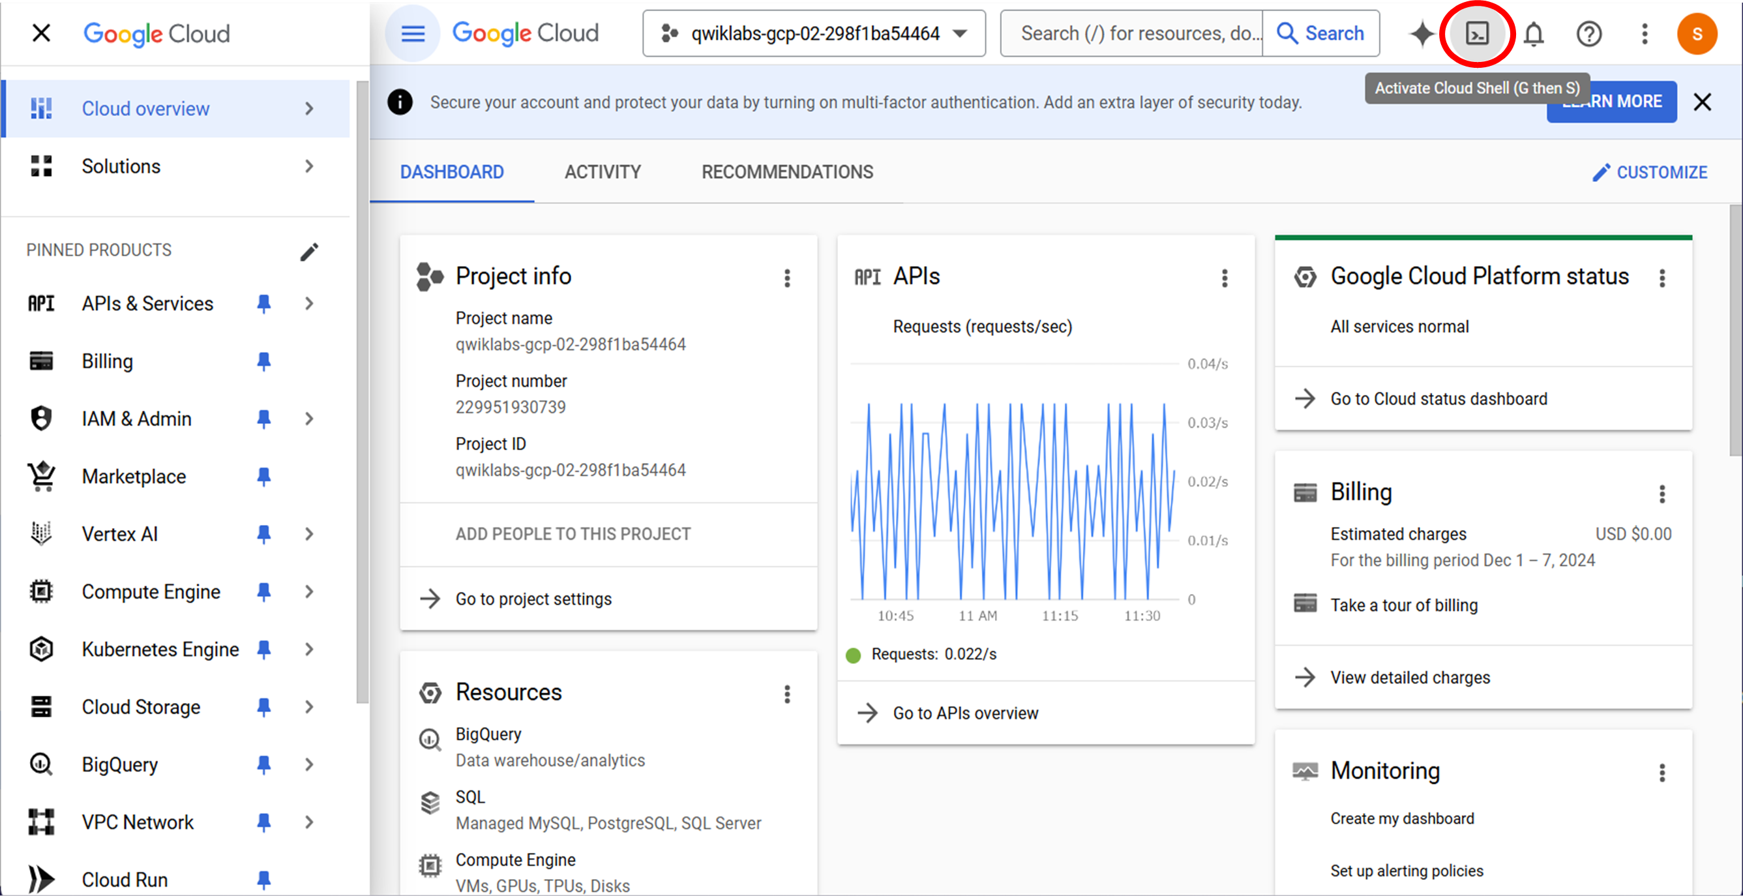This screenshot has height=896, width=1743.
Task: Click the Kubernetes Engine sidebar icon
Action: coord(41,650)
